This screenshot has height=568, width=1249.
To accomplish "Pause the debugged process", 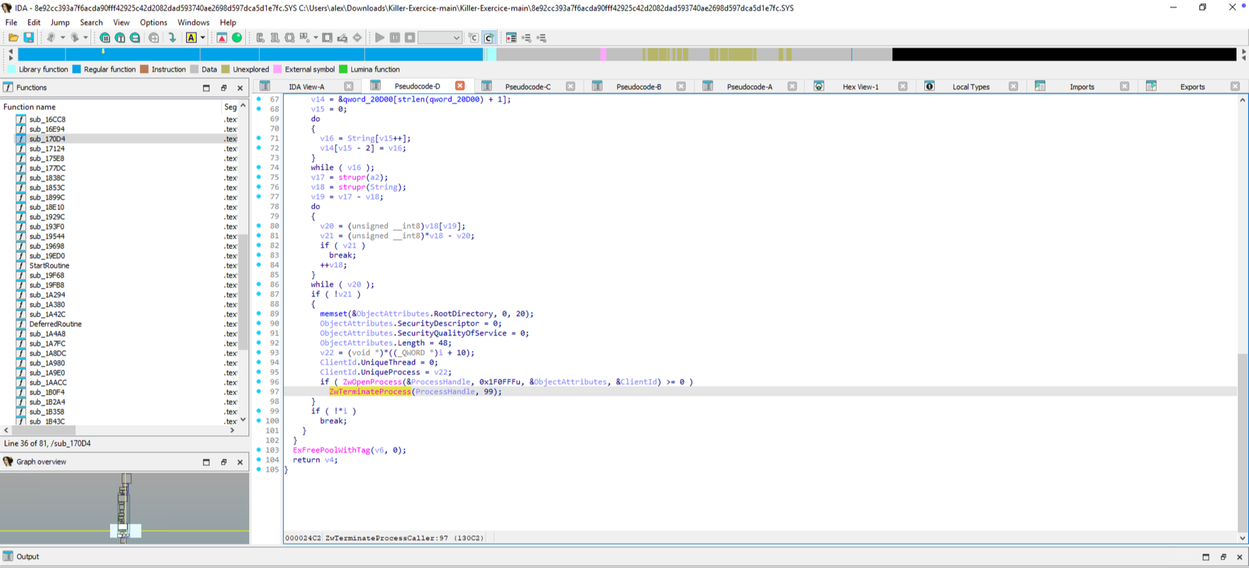I will [395, 38].
